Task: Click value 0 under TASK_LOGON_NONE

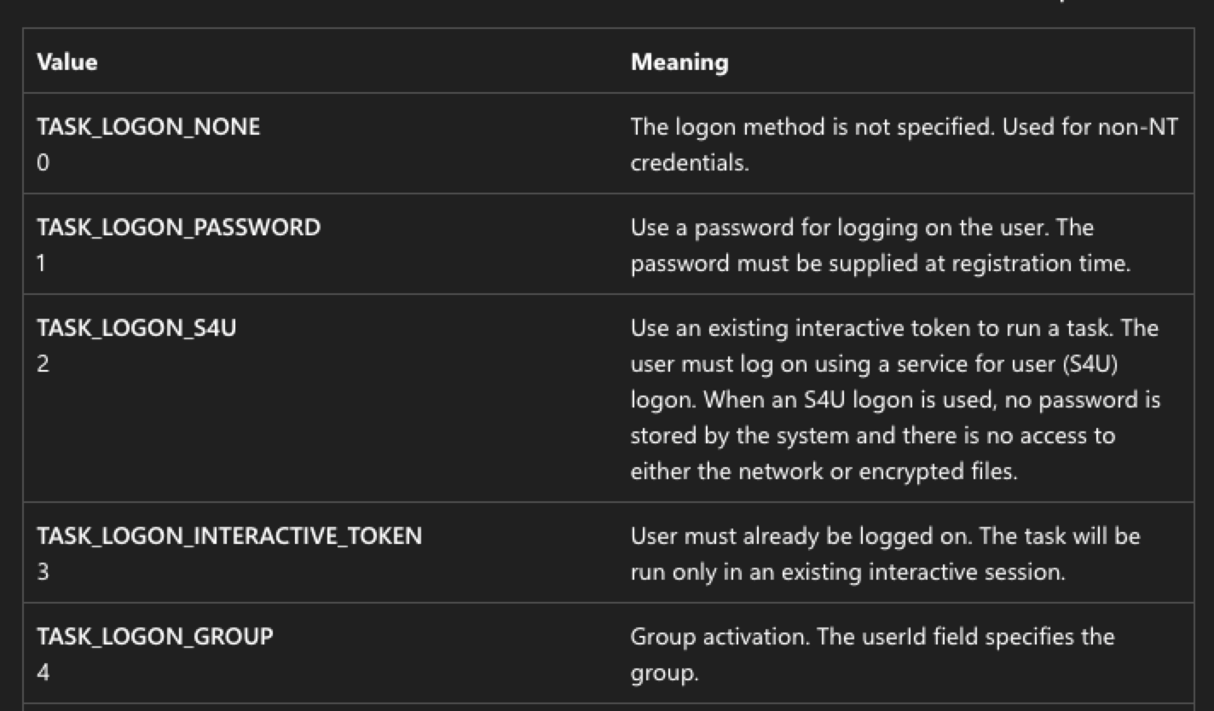Action: [x=43, y=163]
